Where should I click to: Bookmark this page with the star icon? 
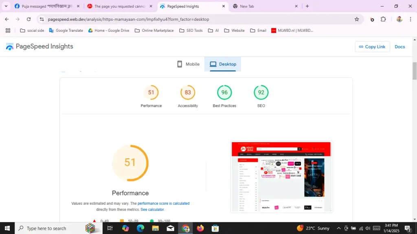[x=357, y=19]
